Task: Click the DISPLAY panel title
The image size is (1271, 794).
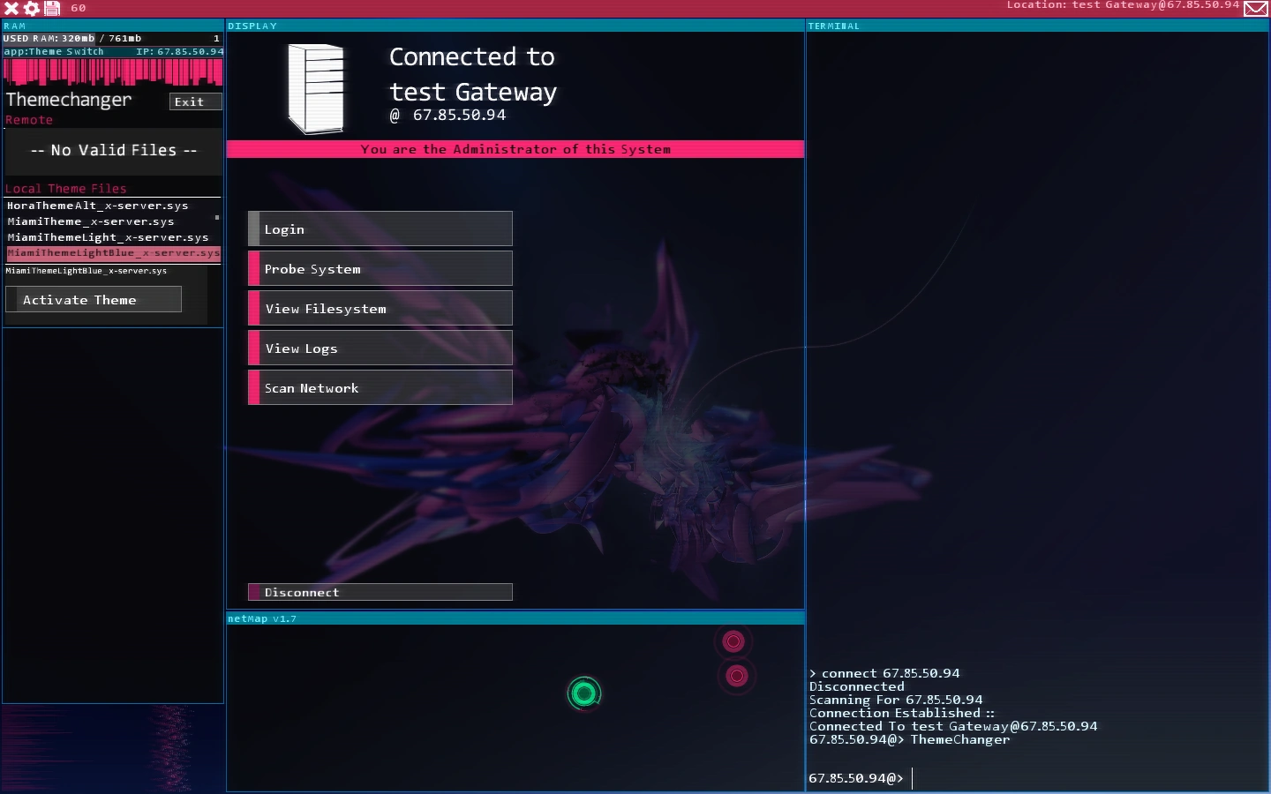Action: tap(252, 26)
